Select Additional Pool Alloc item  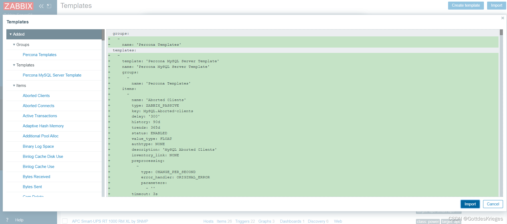41,136
